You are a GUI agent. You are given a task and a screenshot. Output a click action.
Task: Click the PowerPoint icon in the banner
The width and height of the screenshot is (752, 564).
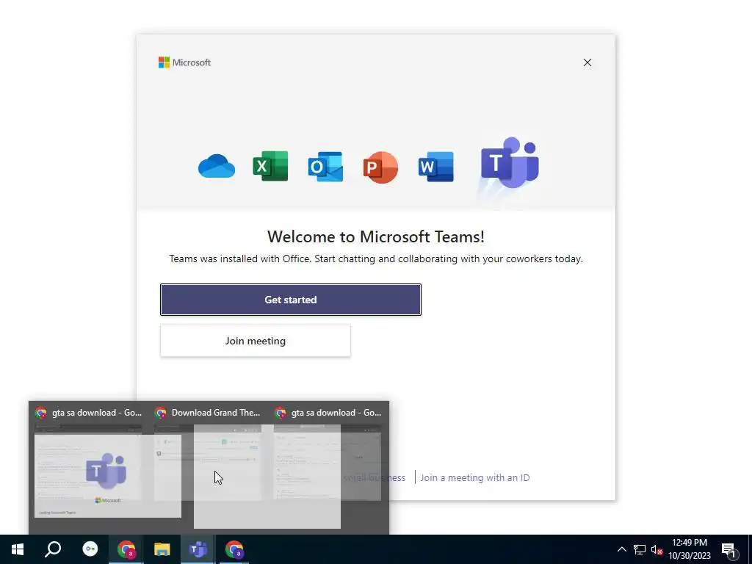pyautogui.click(x=380, y=167)
